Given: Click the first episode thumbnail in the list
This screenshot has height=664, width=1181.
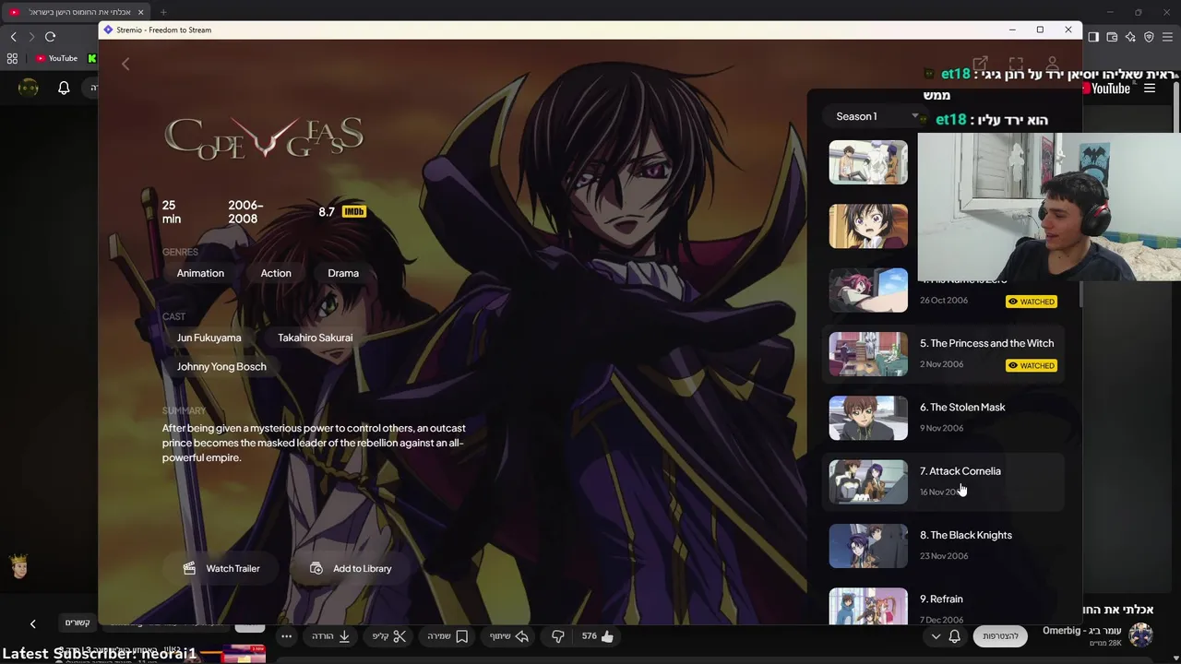Looking at the screenshot, I should pos(868,162).
